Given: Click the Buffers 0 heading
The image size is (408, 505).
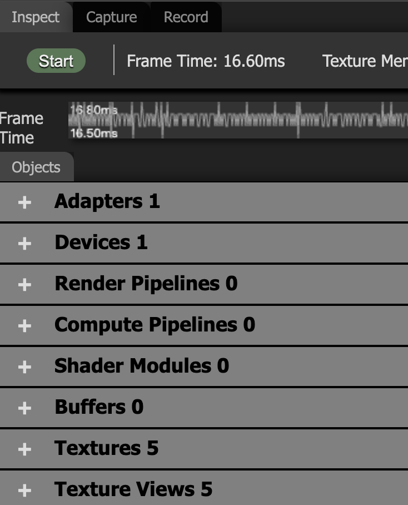Looking at the screenshot, I should [99, 407].
